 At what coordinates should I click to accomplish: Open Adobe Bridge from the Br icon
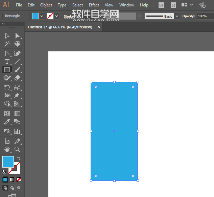pos(161,5)
